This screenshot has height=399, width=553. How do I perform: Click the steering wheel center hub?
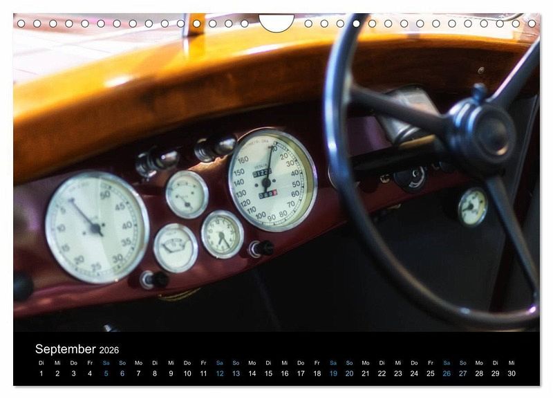pyautogui.click(x=482, y=131)
